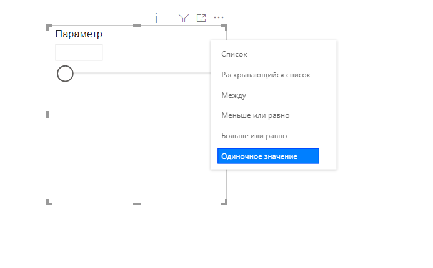Viewport: 433px width, 268px height.
Task: Select the Между option
Action: pos(234,95)
